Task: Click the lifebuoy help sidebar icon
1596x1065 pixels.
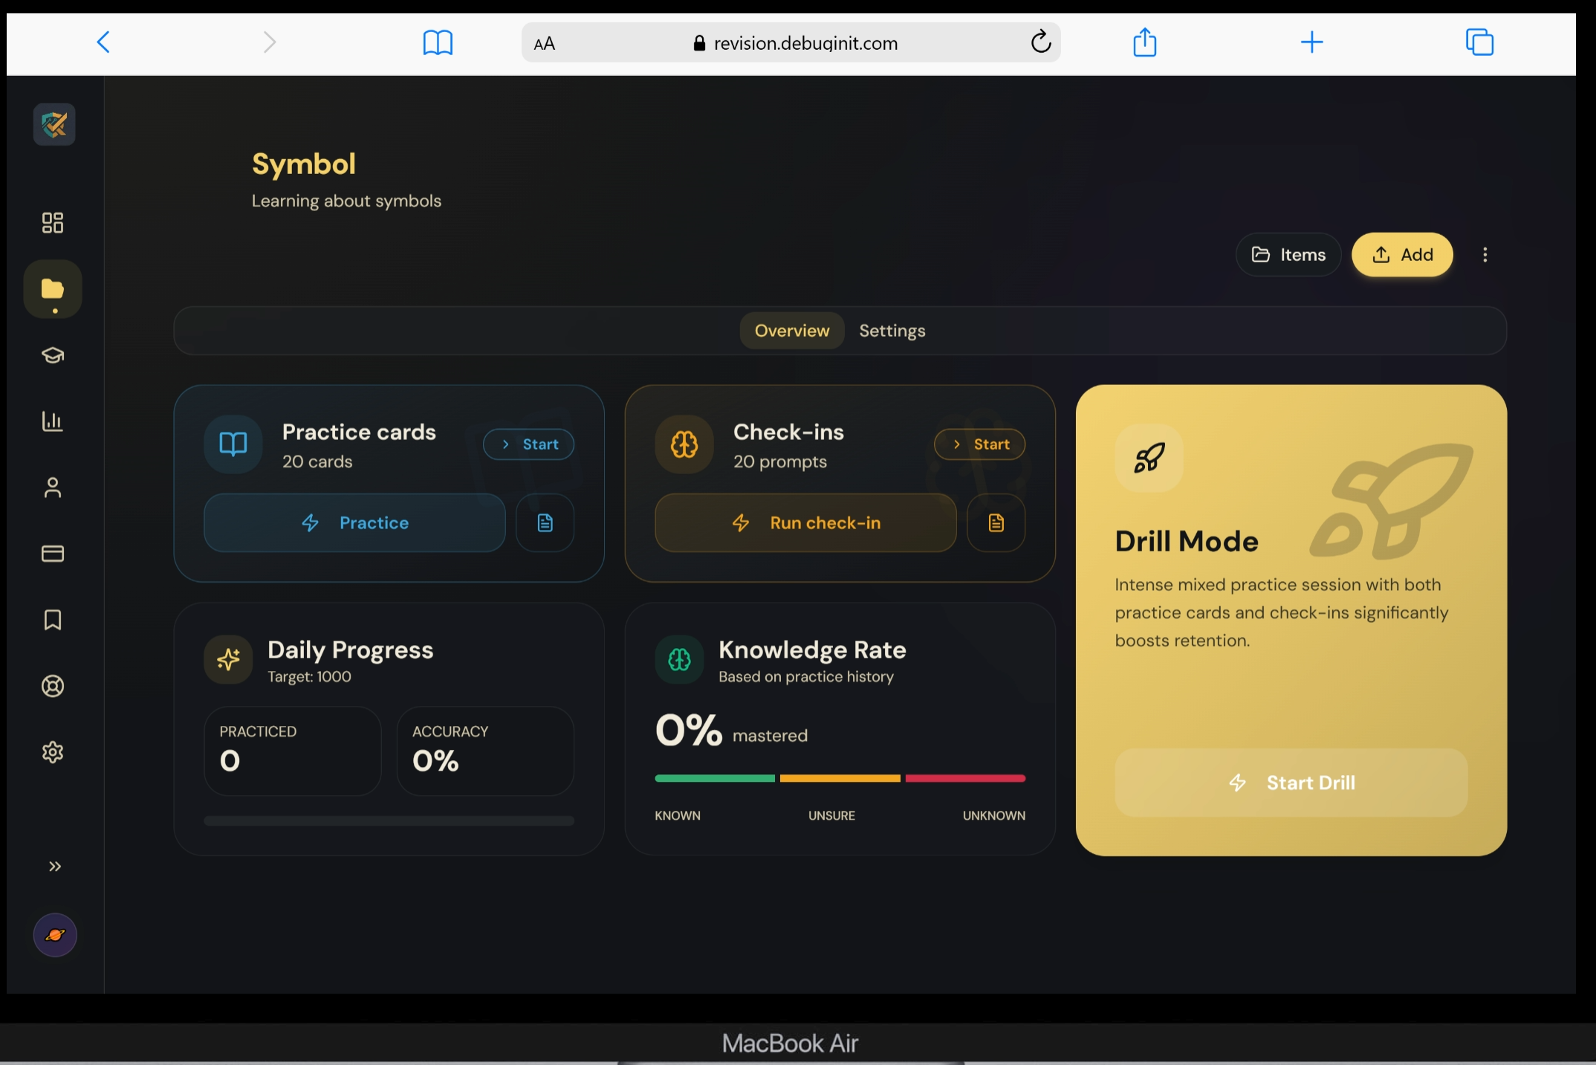Action: 52,686
